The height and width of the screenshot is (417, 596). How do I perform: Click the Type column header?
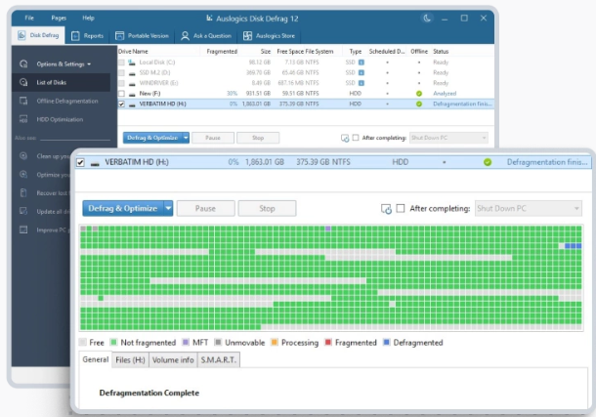click(x=356, y=51)
